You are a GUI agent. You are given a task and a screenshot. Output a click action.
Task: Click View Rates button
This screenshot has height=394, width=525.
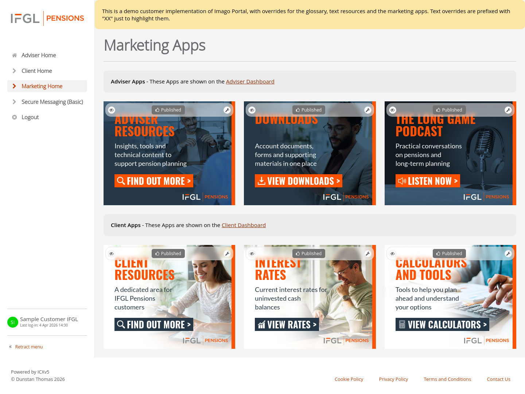tap(287, 324)
